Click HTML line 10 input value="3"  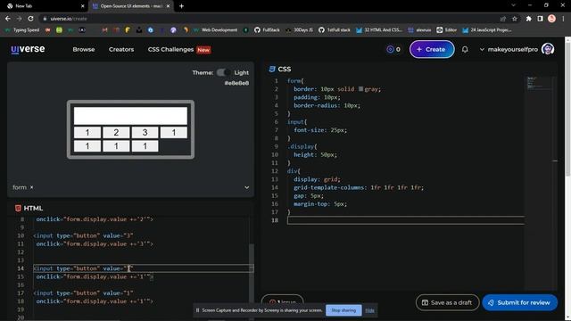pos(83,235)
